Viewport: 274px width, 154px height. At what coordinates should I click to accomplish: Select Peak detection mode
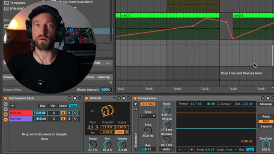point(266,117)
